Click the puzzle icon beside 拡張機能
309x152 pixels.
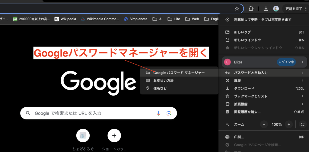[228, 104]
